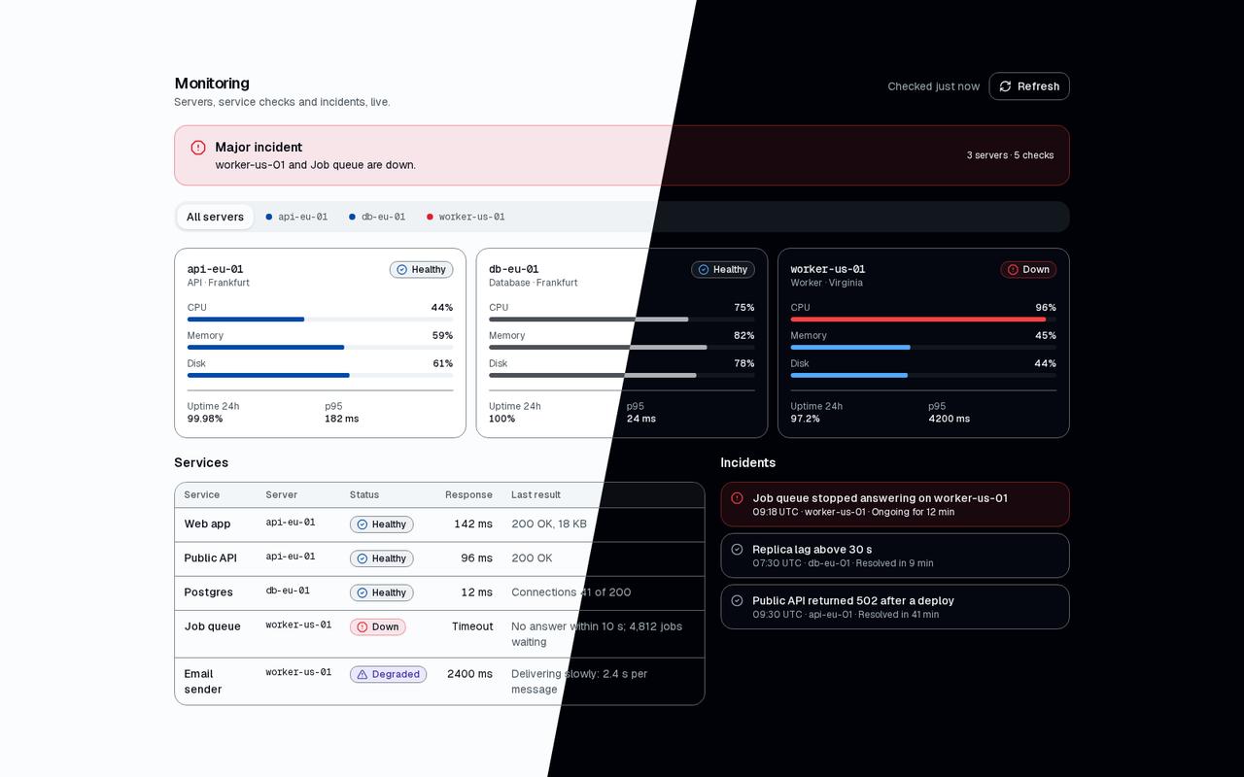Click the Timeout response for Job queue
This screenshot has height=777, width=1244.
tap(472, 625)
